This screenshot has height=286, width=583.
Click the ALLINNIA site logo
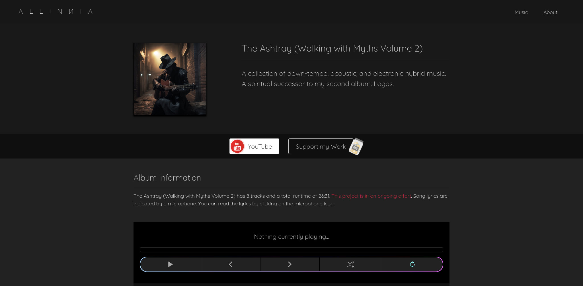(x=56, y=12)
